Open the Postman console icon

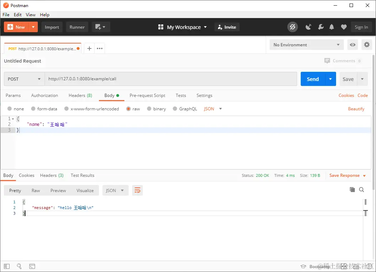pos(32,266)
